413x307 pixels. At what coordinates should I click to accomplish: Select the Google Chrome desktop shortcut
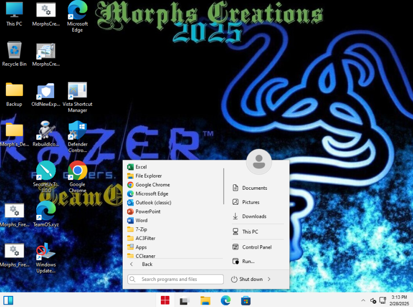77,177
